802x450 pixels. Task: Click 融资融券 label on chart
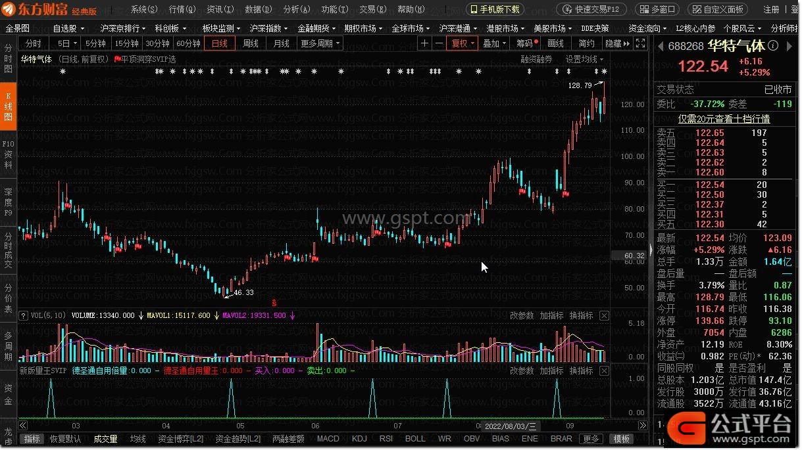(x=536, y=59)
